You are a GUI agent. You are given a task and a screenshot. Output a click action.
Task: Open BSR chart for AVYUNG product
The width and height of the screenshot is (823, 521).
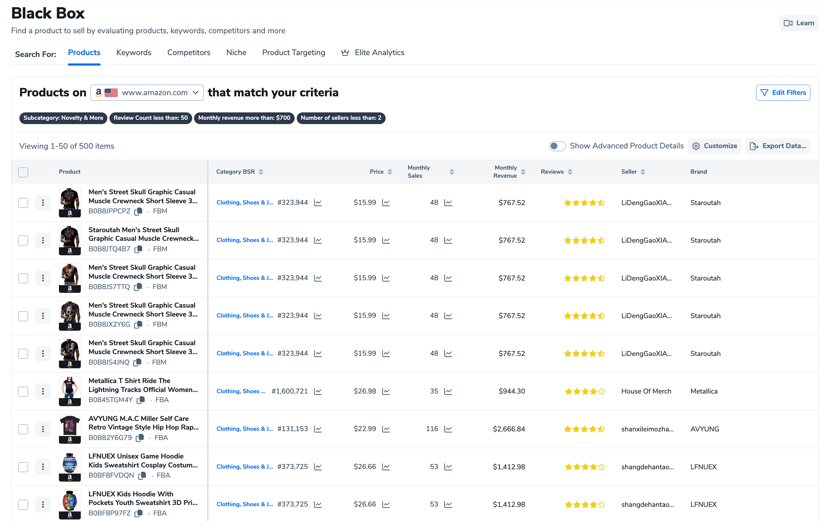coord(318,429)
